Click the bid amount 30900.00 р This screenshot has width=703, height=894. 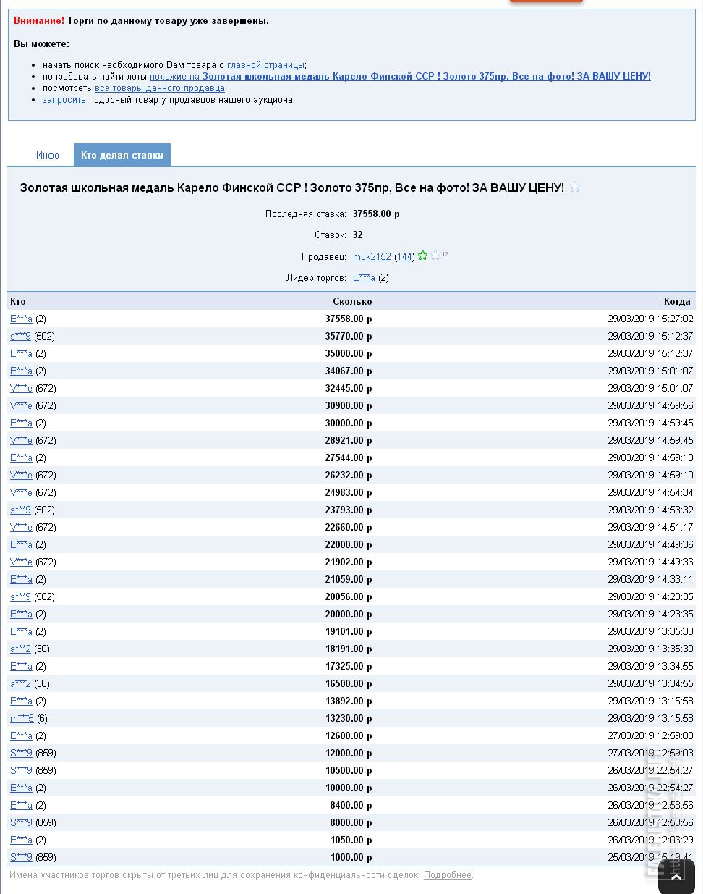click(x=349, y=406)
